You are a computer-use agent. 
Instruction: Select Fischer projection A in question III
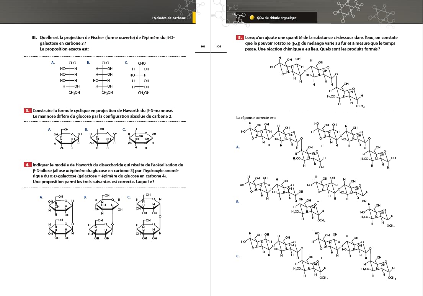tap(70, 78)
